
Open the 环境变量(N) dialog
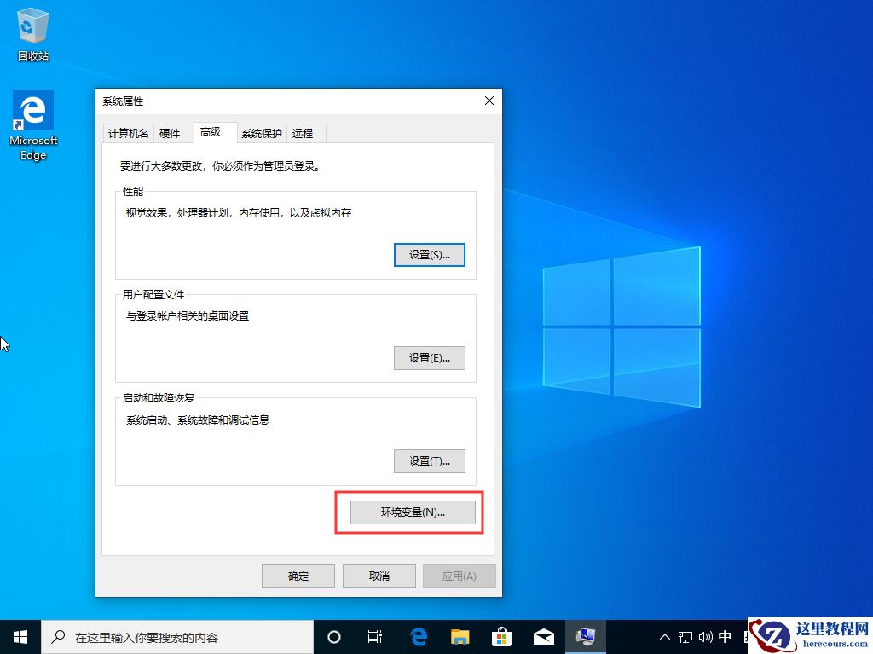[413, 512]
